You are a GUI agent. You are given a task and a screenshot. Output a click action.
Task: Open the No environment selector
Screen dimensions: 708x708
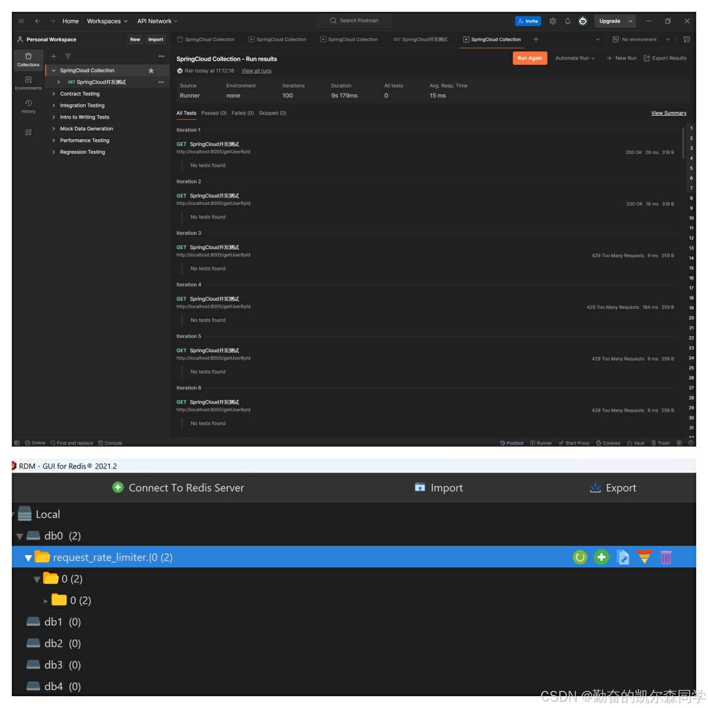[x=641, y=40]
